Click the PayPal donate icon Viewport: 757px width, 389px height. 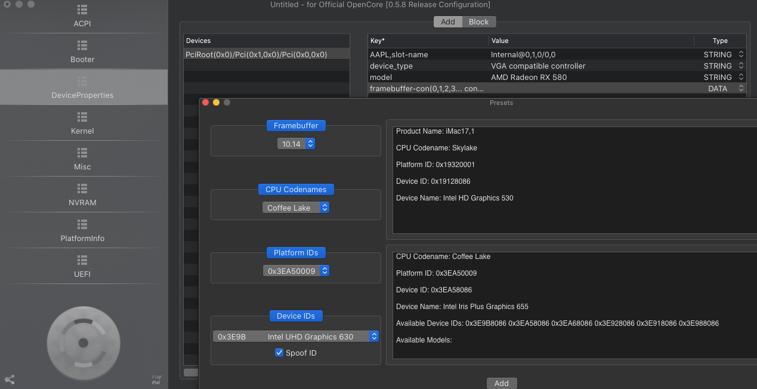(x=156, y=379)
